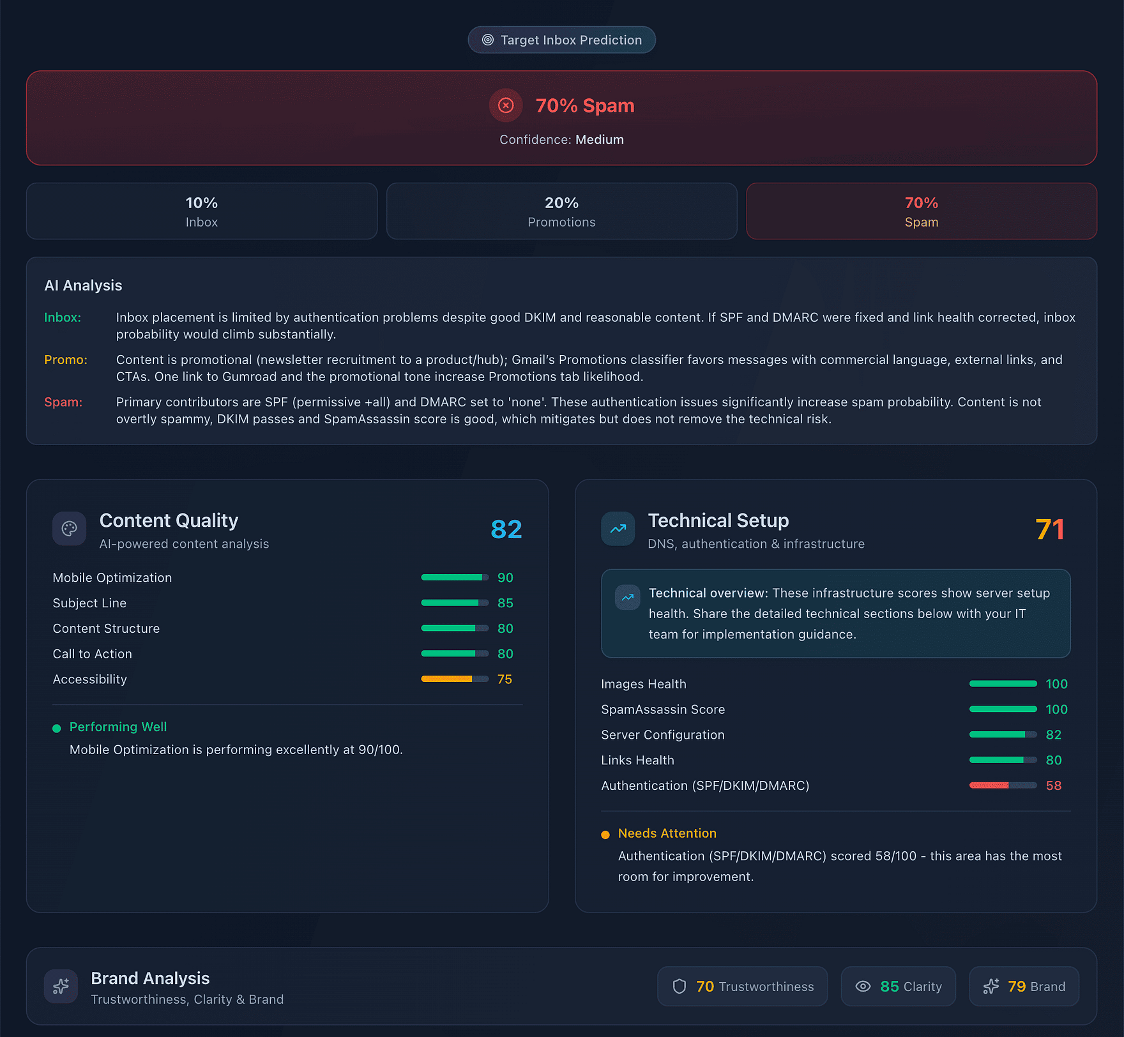Click the red X circle icon beside 70% Spam

tap(506, 105)
